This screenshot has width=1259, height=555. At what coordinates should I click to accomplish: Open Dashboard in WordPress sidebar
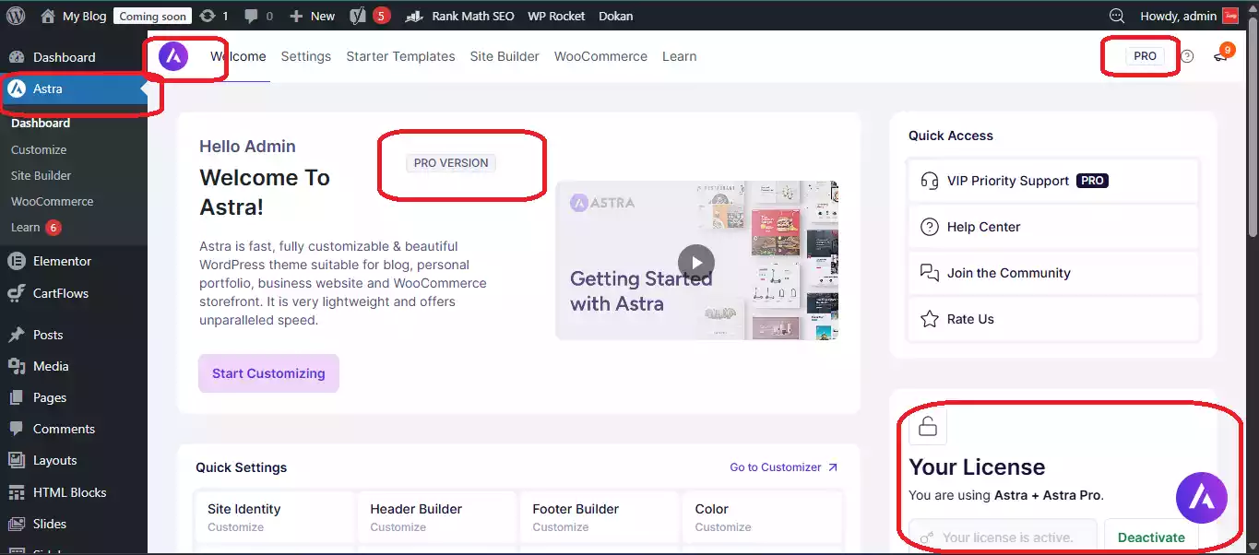[74, 57]
